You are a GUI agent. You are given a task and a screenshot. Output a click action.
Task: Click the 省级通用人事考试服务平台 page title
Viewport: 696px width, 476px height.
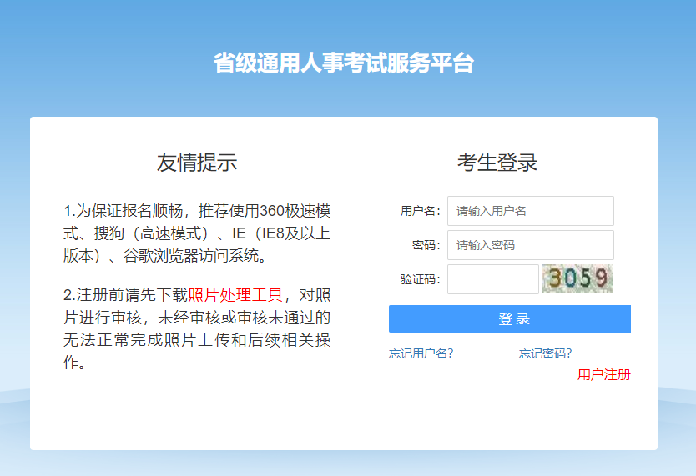tap(343, 63)
